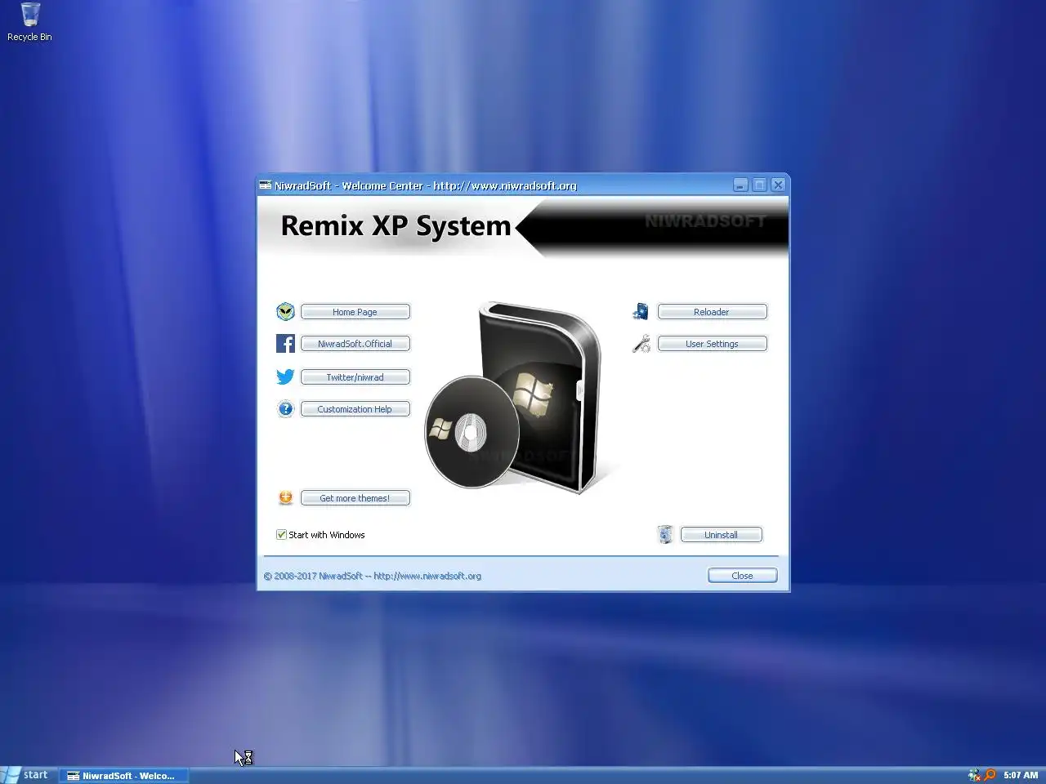
Task: Click the blue help question icon
Action: click(285, 409)
